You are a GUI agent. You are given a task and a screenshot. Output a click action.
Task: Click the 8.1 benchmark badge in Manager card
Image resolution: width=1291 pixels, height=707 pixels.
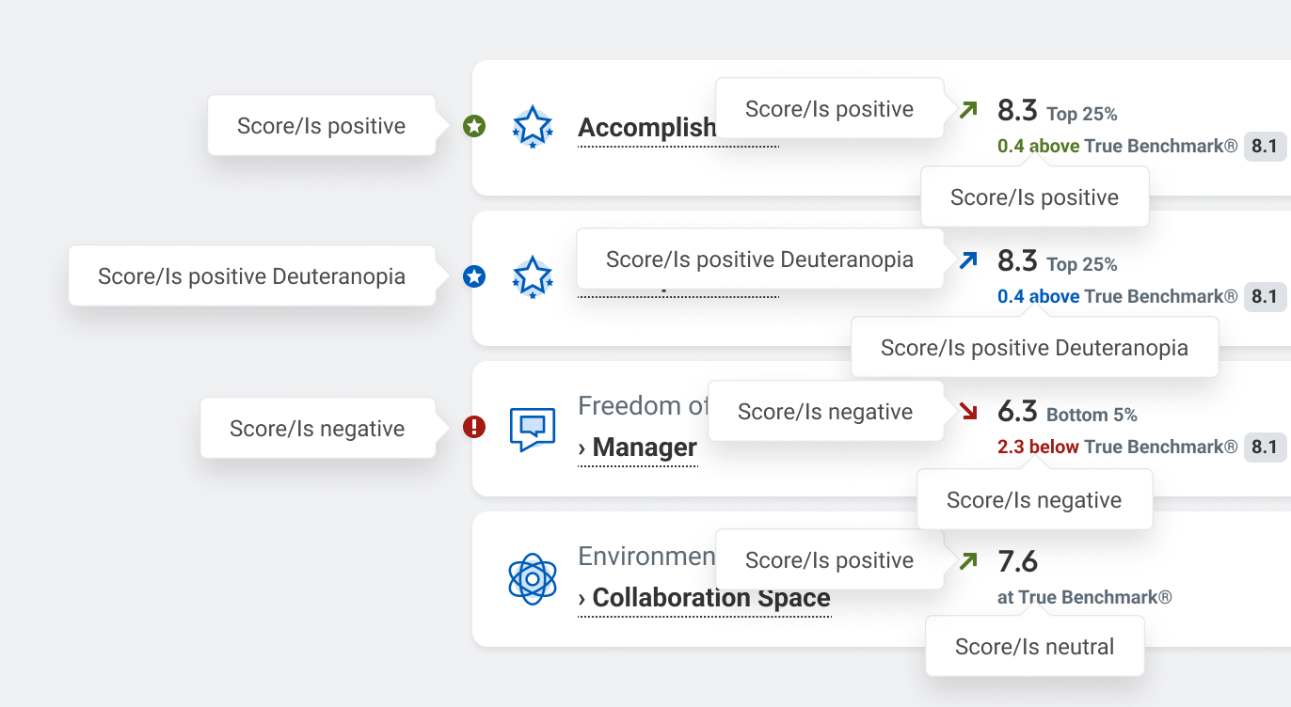[1265, 448]
